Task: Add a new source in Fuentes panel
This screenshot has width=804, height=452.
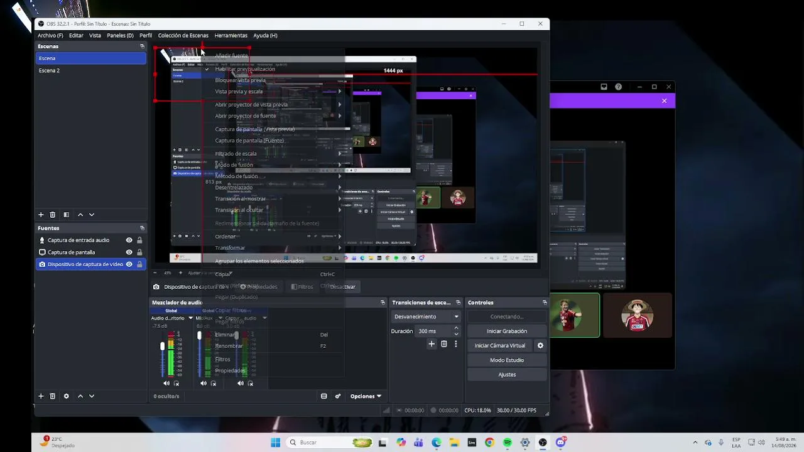Action: (41, 396)
